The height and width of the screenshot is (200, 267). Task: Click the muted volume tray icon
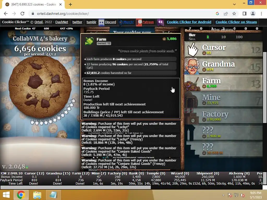point(242,195)
